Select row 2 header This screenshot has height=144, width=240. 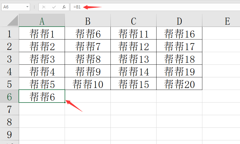pos(9,46)
